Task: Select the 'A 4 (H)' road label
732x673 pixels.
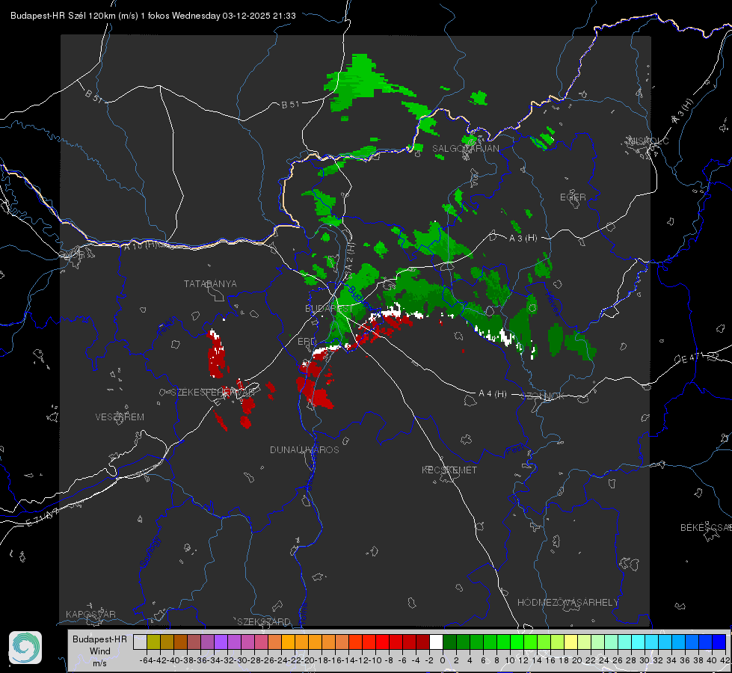Action: (x=493, y=394)
